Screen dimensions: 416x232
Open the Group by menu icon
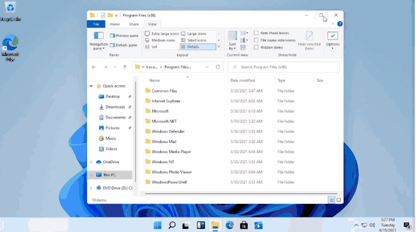point(244,33)
